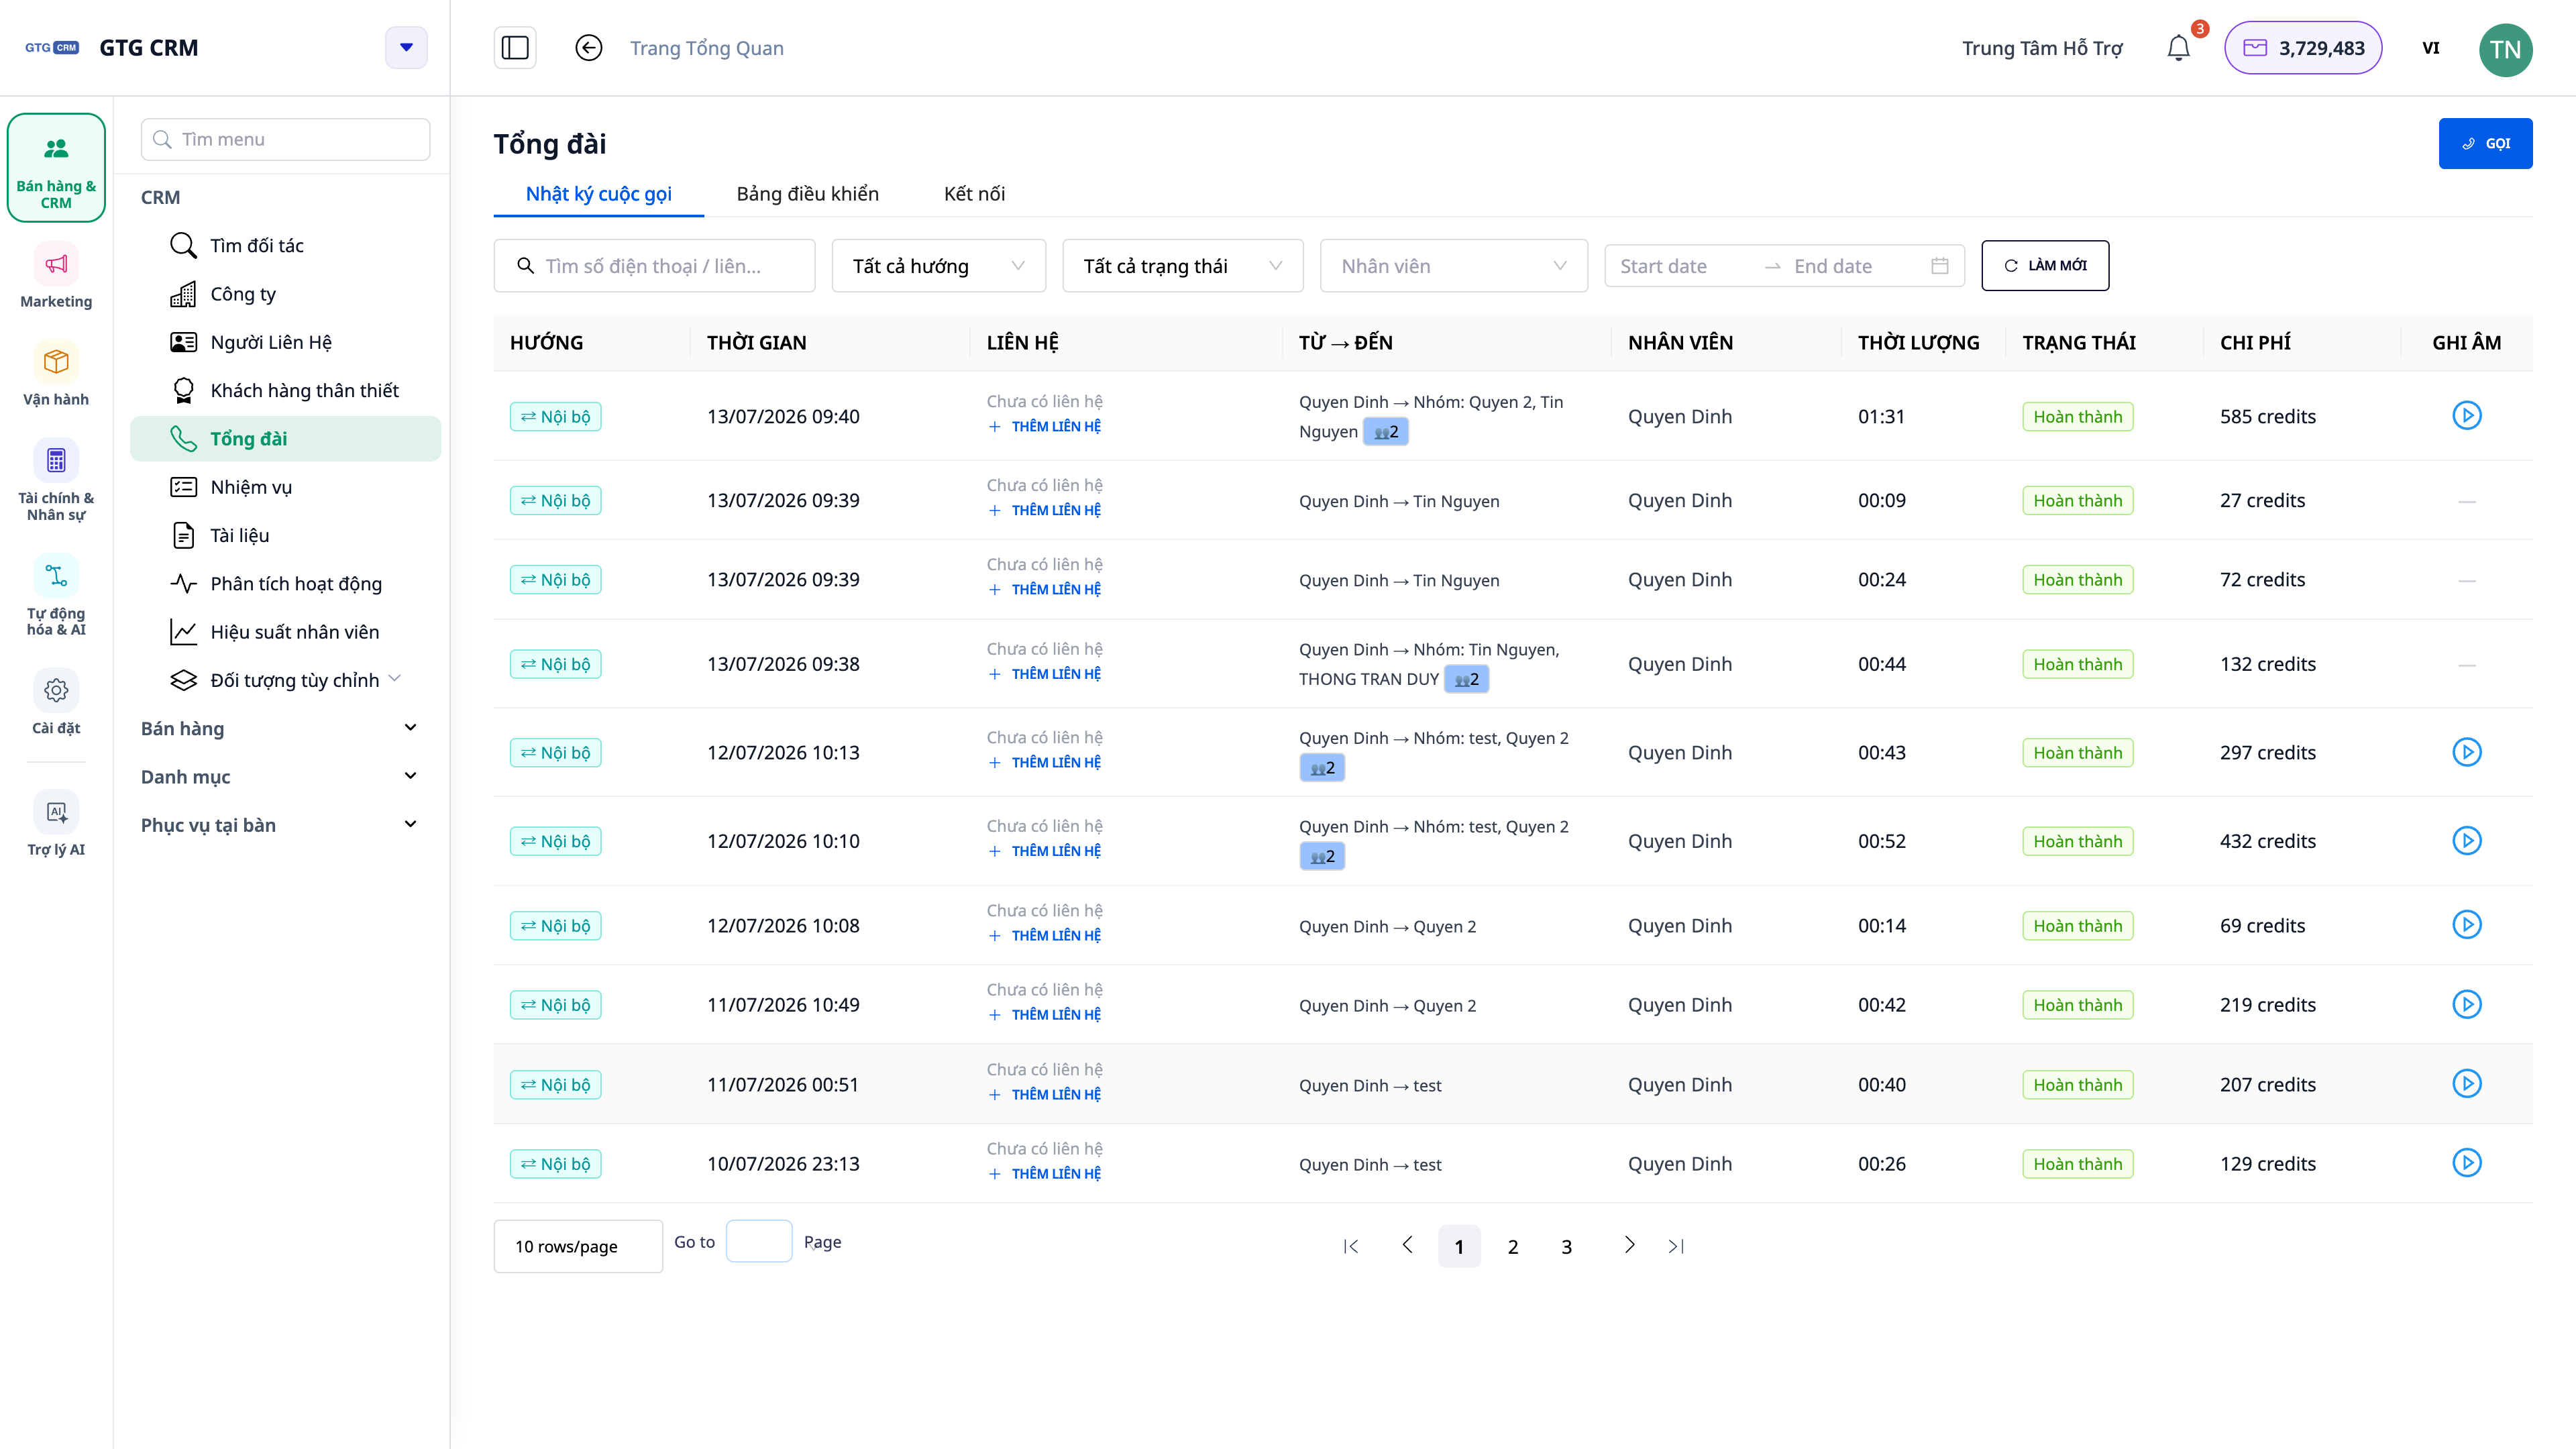Click group badge in 13/07/2026 09:38 row
This screenshot has width=2576, height=1449.
click(x=1467, y=680)
